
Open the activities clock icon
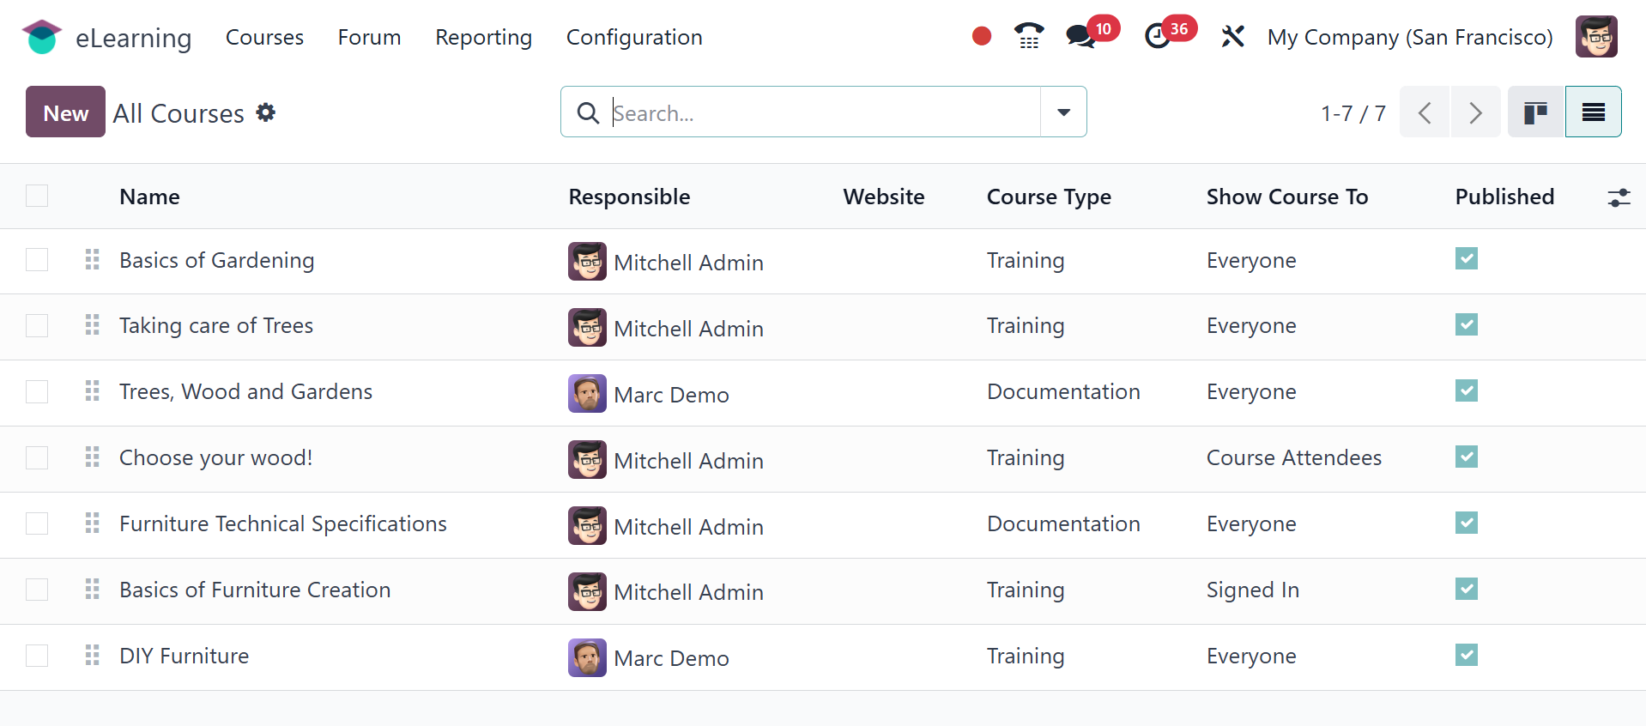point(1158,36)
